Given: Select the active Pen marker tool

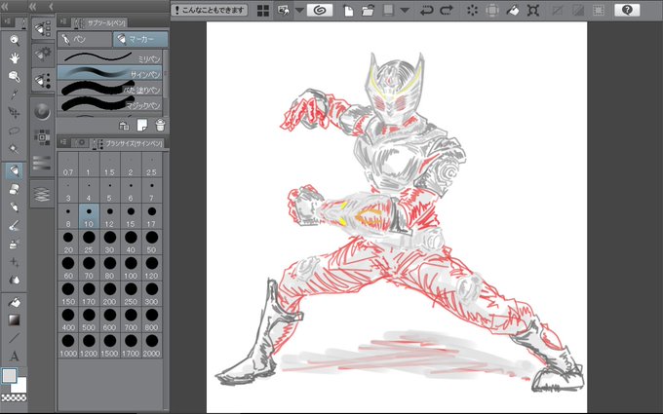Looking at the screenshot, I should [15, 170].
